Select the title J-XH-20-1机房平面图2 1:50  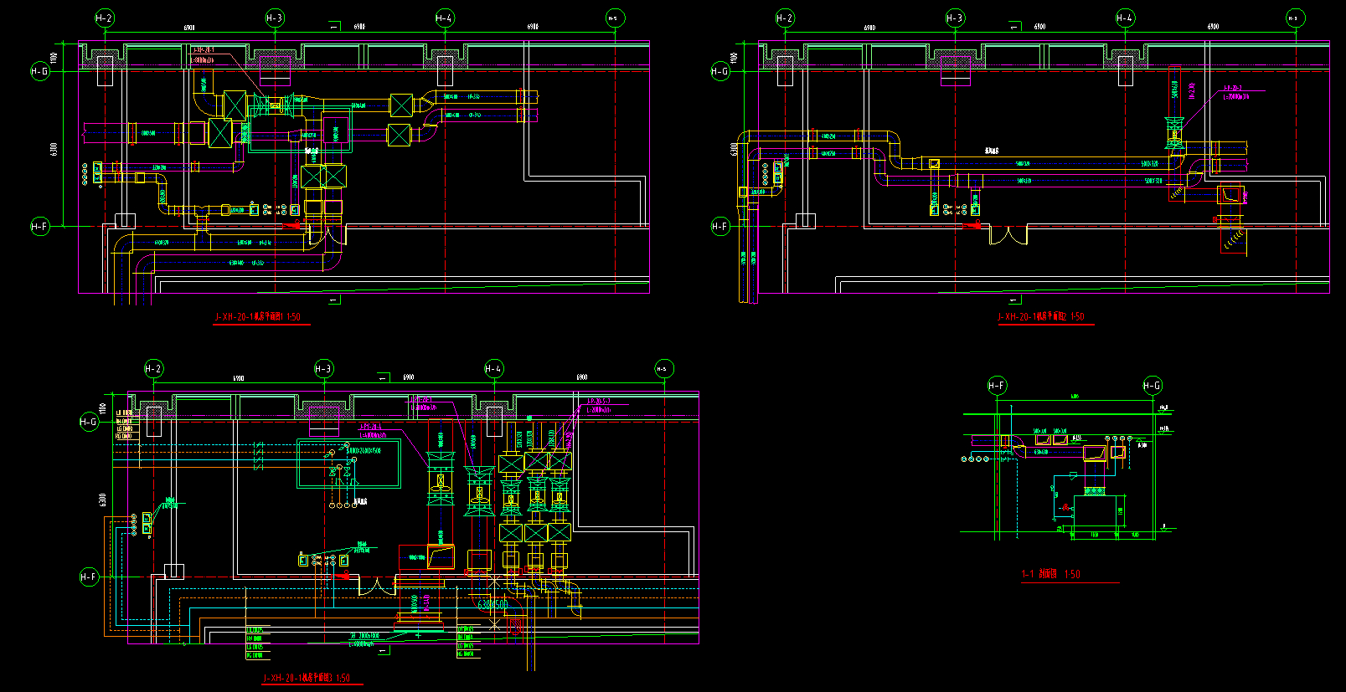coord(1041,316)
